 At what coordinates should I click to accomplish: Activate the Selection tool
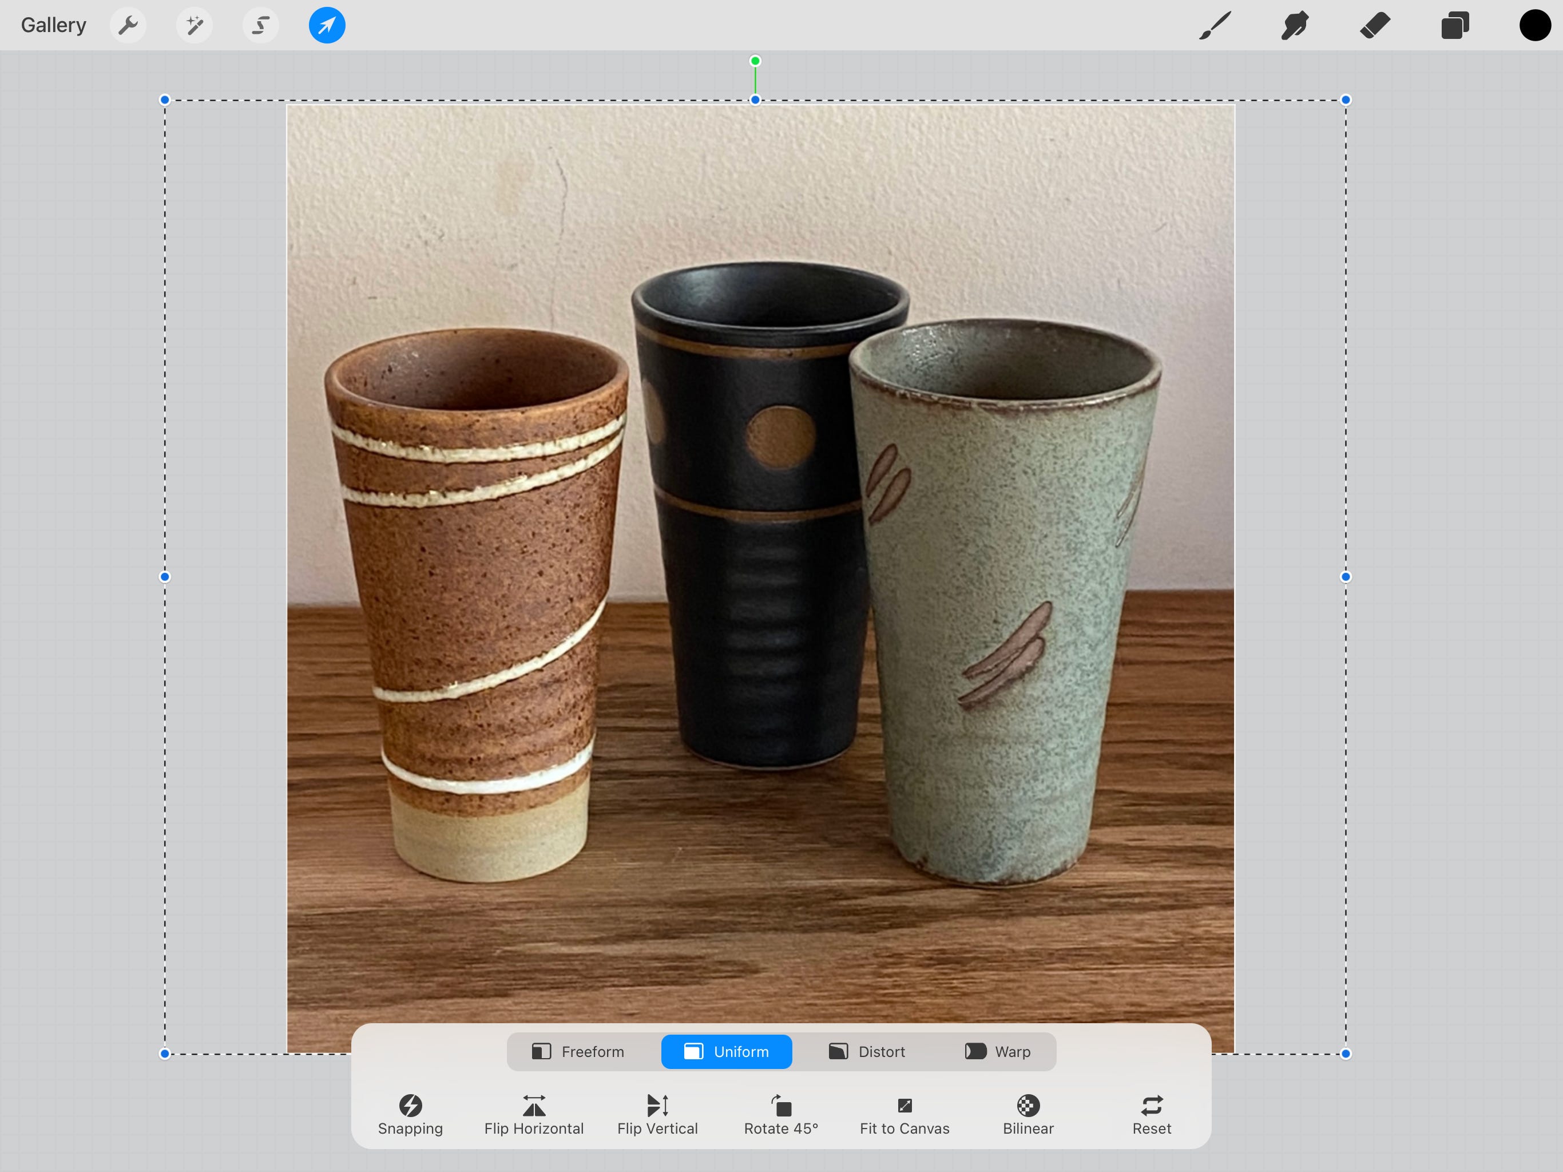tap(261, 26)
